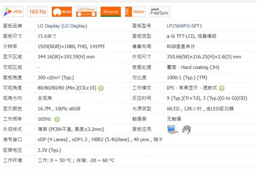Click the 面板亮度 label
The height and width of the screenshot is (172, 257).
(12, 78)
